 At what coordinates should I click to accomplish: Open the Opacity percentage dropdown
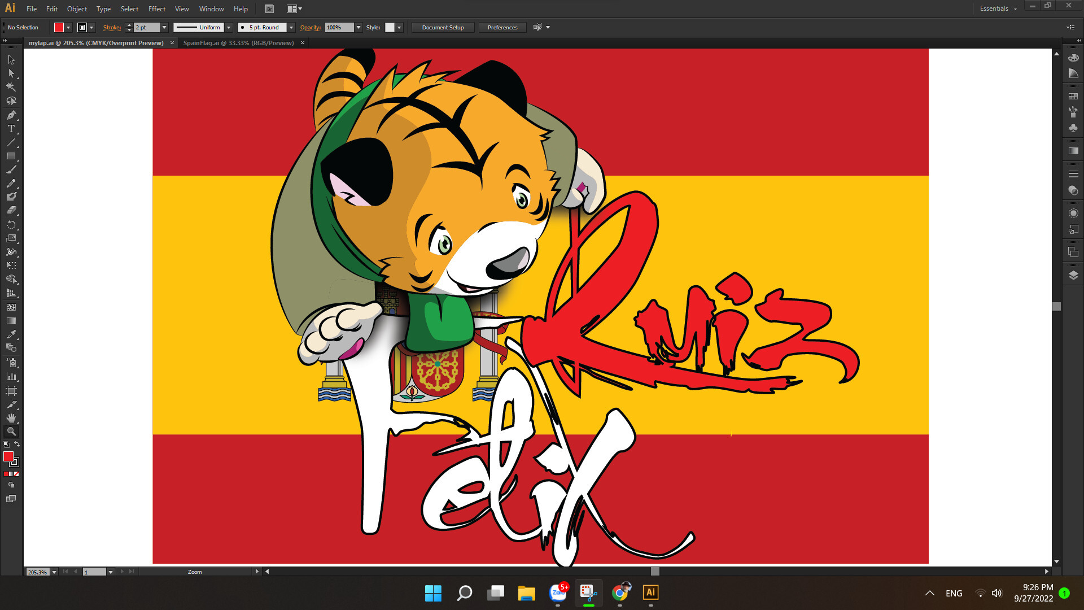click(359, 27)
